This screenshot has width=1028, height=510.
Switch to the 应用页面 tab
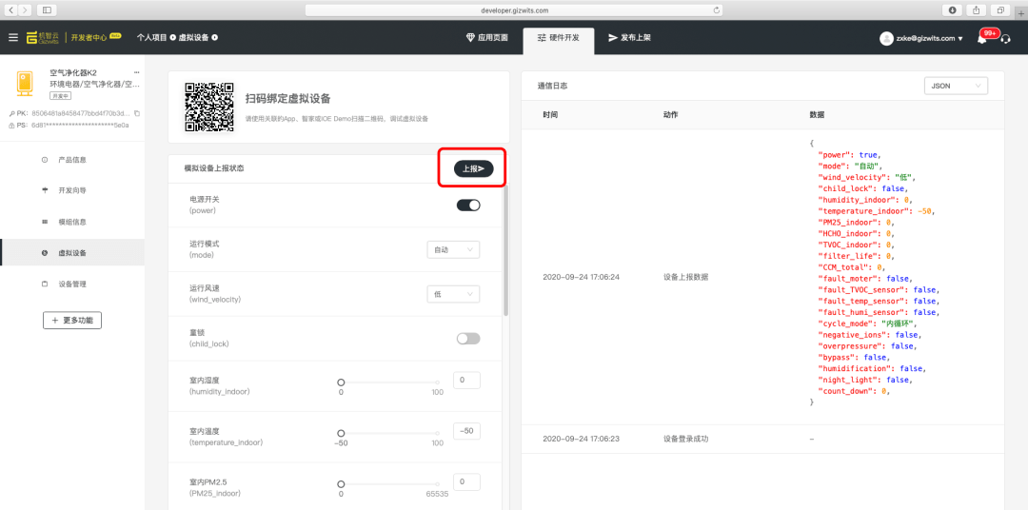[487, 37]
